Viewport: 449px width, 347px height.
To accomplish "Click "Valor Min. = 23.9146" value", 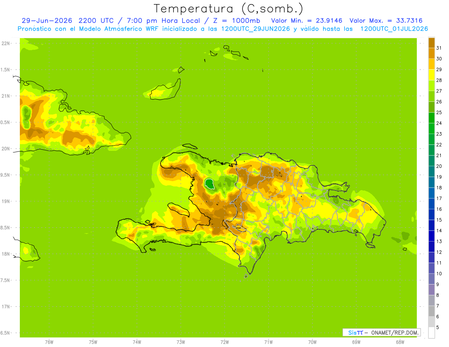I will point(307,21).
